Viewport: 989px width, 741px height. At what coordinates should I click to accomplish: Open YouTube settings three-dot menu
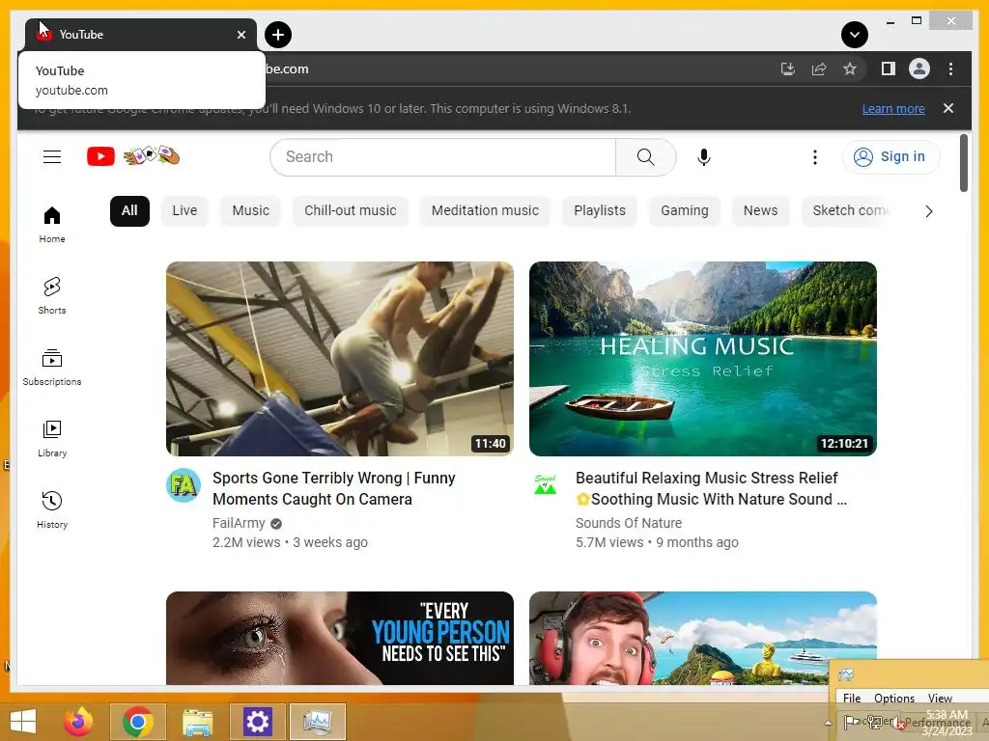pos(815,157)
